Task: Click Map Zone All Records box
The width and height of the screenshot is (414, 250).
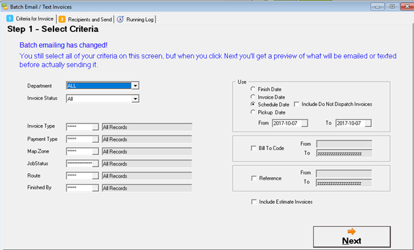Action: [147, 151]
